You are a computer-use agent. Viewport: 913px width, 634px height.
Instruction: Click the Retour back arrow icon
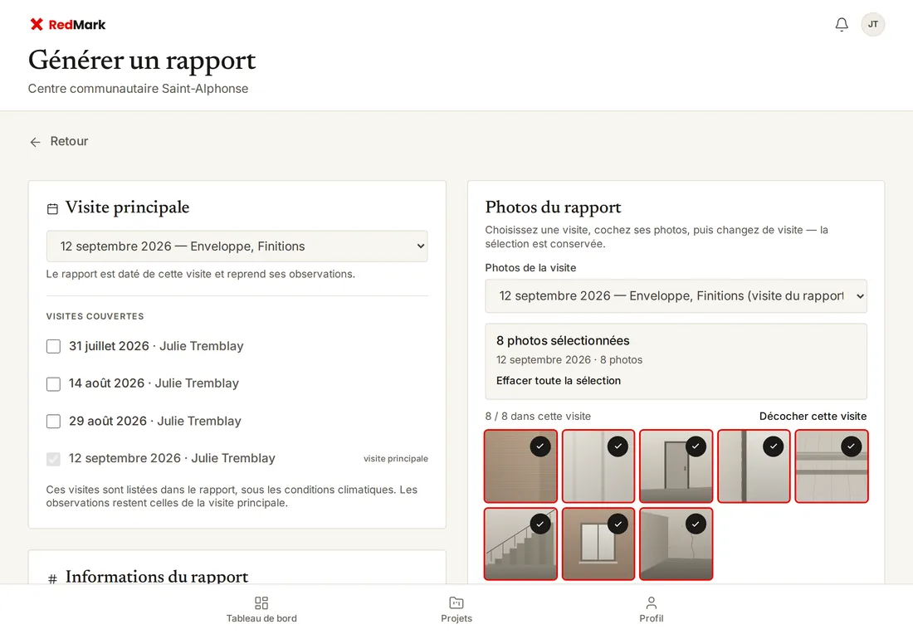pyautogui.click(x=36, y=142)
